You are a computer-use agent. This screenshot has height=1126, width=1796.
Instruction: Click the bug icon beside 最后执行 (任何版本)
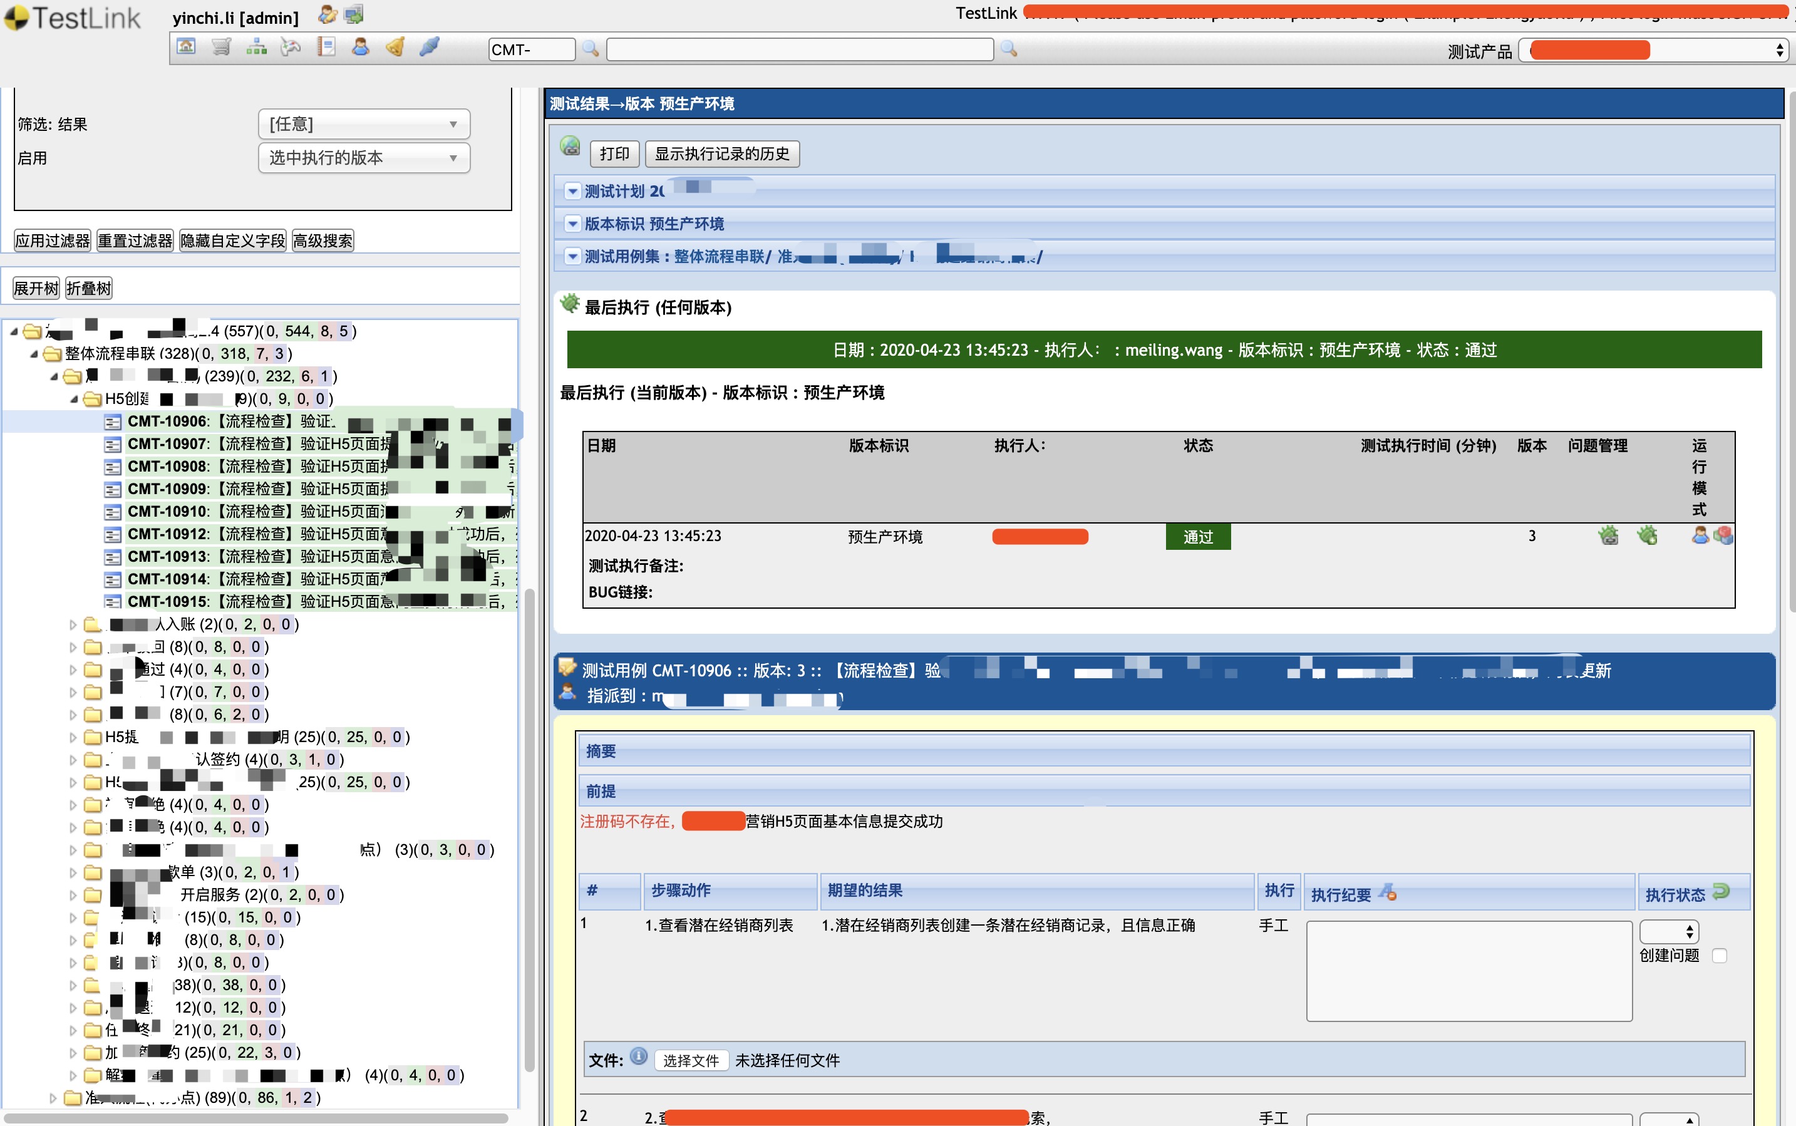point(570,303)
